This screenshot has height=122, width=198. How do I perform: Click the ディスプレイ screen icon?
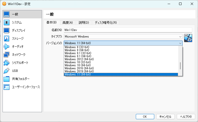[x=6, y=30]
